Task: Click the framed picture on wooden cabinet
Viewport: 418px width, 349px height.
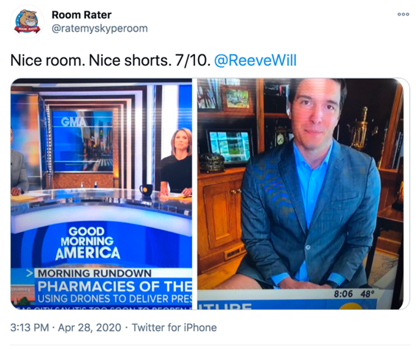Action: tap(230, 147)
